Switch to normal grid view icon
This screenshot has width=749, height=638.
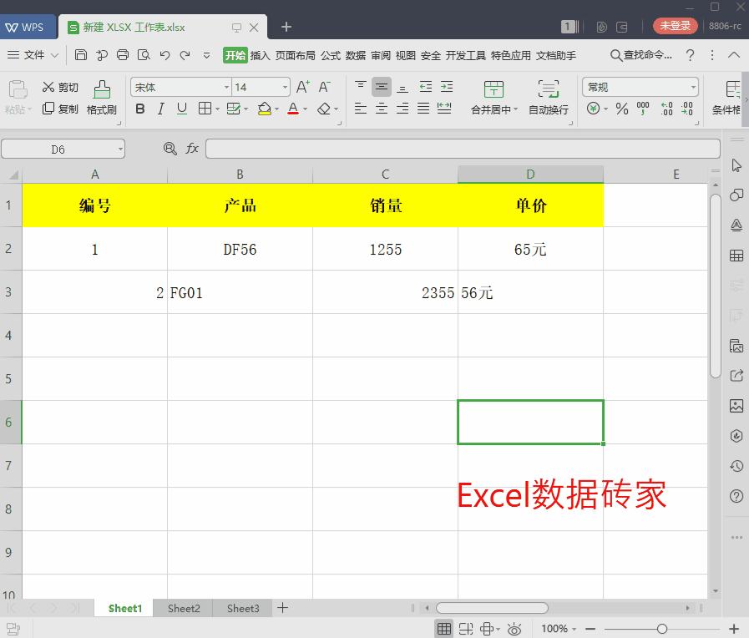pos(444,629)
